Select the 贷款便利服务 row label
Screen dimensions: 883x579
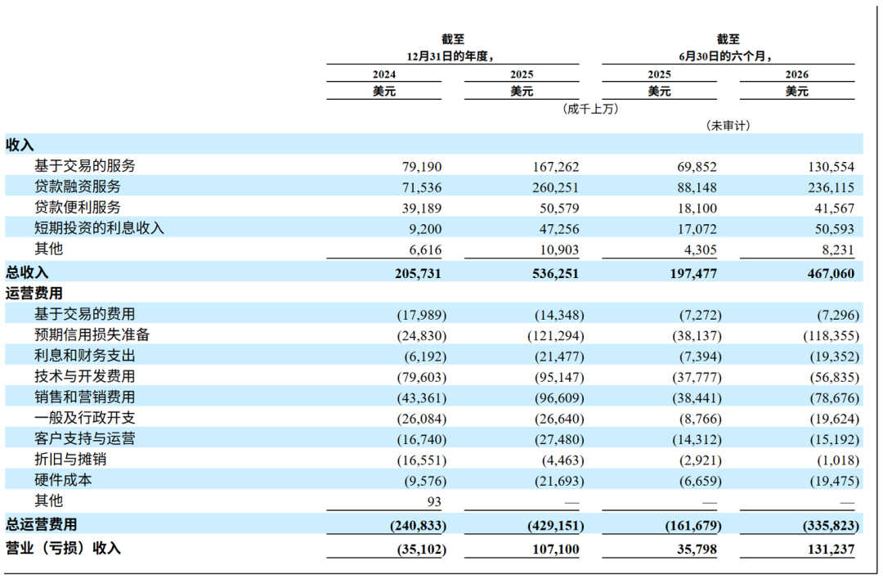[x=78, y=207]
